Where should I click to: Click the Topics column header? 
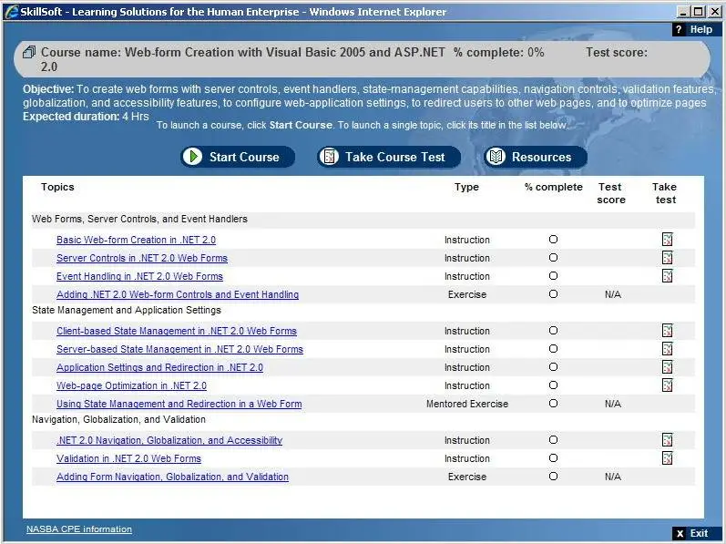pos(57,187)
